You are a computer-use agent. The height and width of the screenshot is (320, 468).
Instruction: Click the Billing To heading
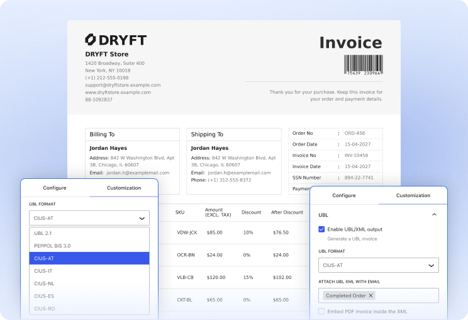pyautogui.click(x=102, y=134)
